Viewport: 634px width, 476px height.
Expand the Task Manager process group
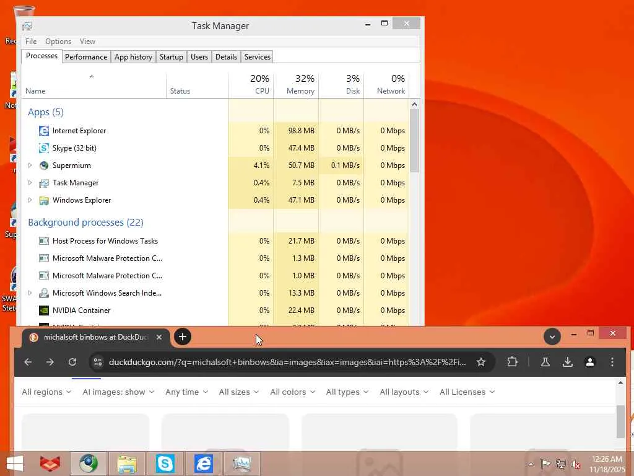tap(30, 183)
